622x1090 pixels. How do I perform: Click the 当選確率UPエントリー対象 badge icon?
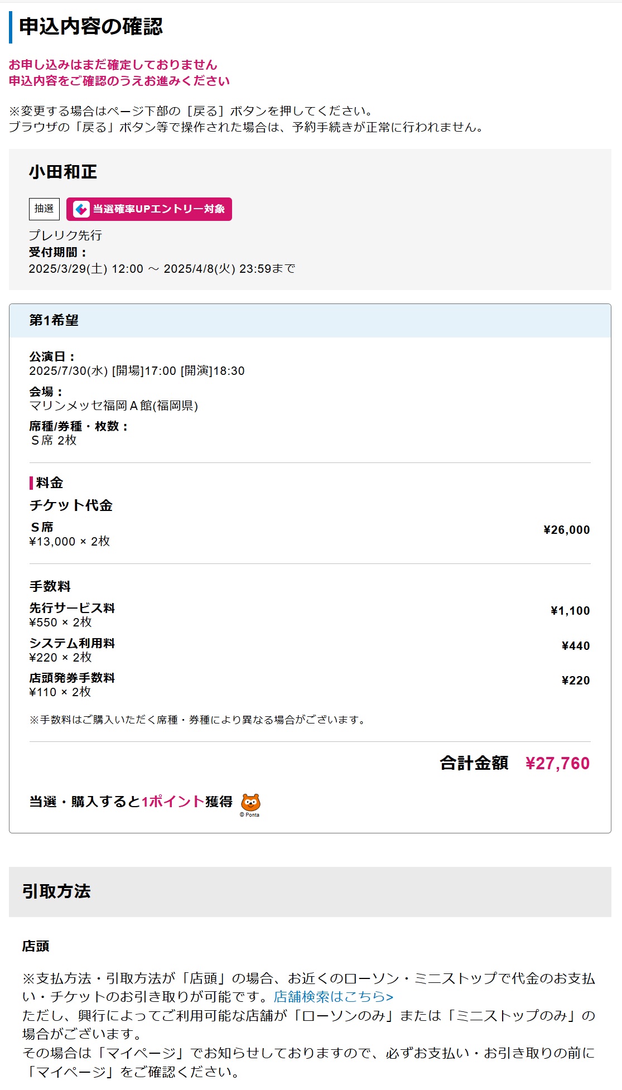81,209
